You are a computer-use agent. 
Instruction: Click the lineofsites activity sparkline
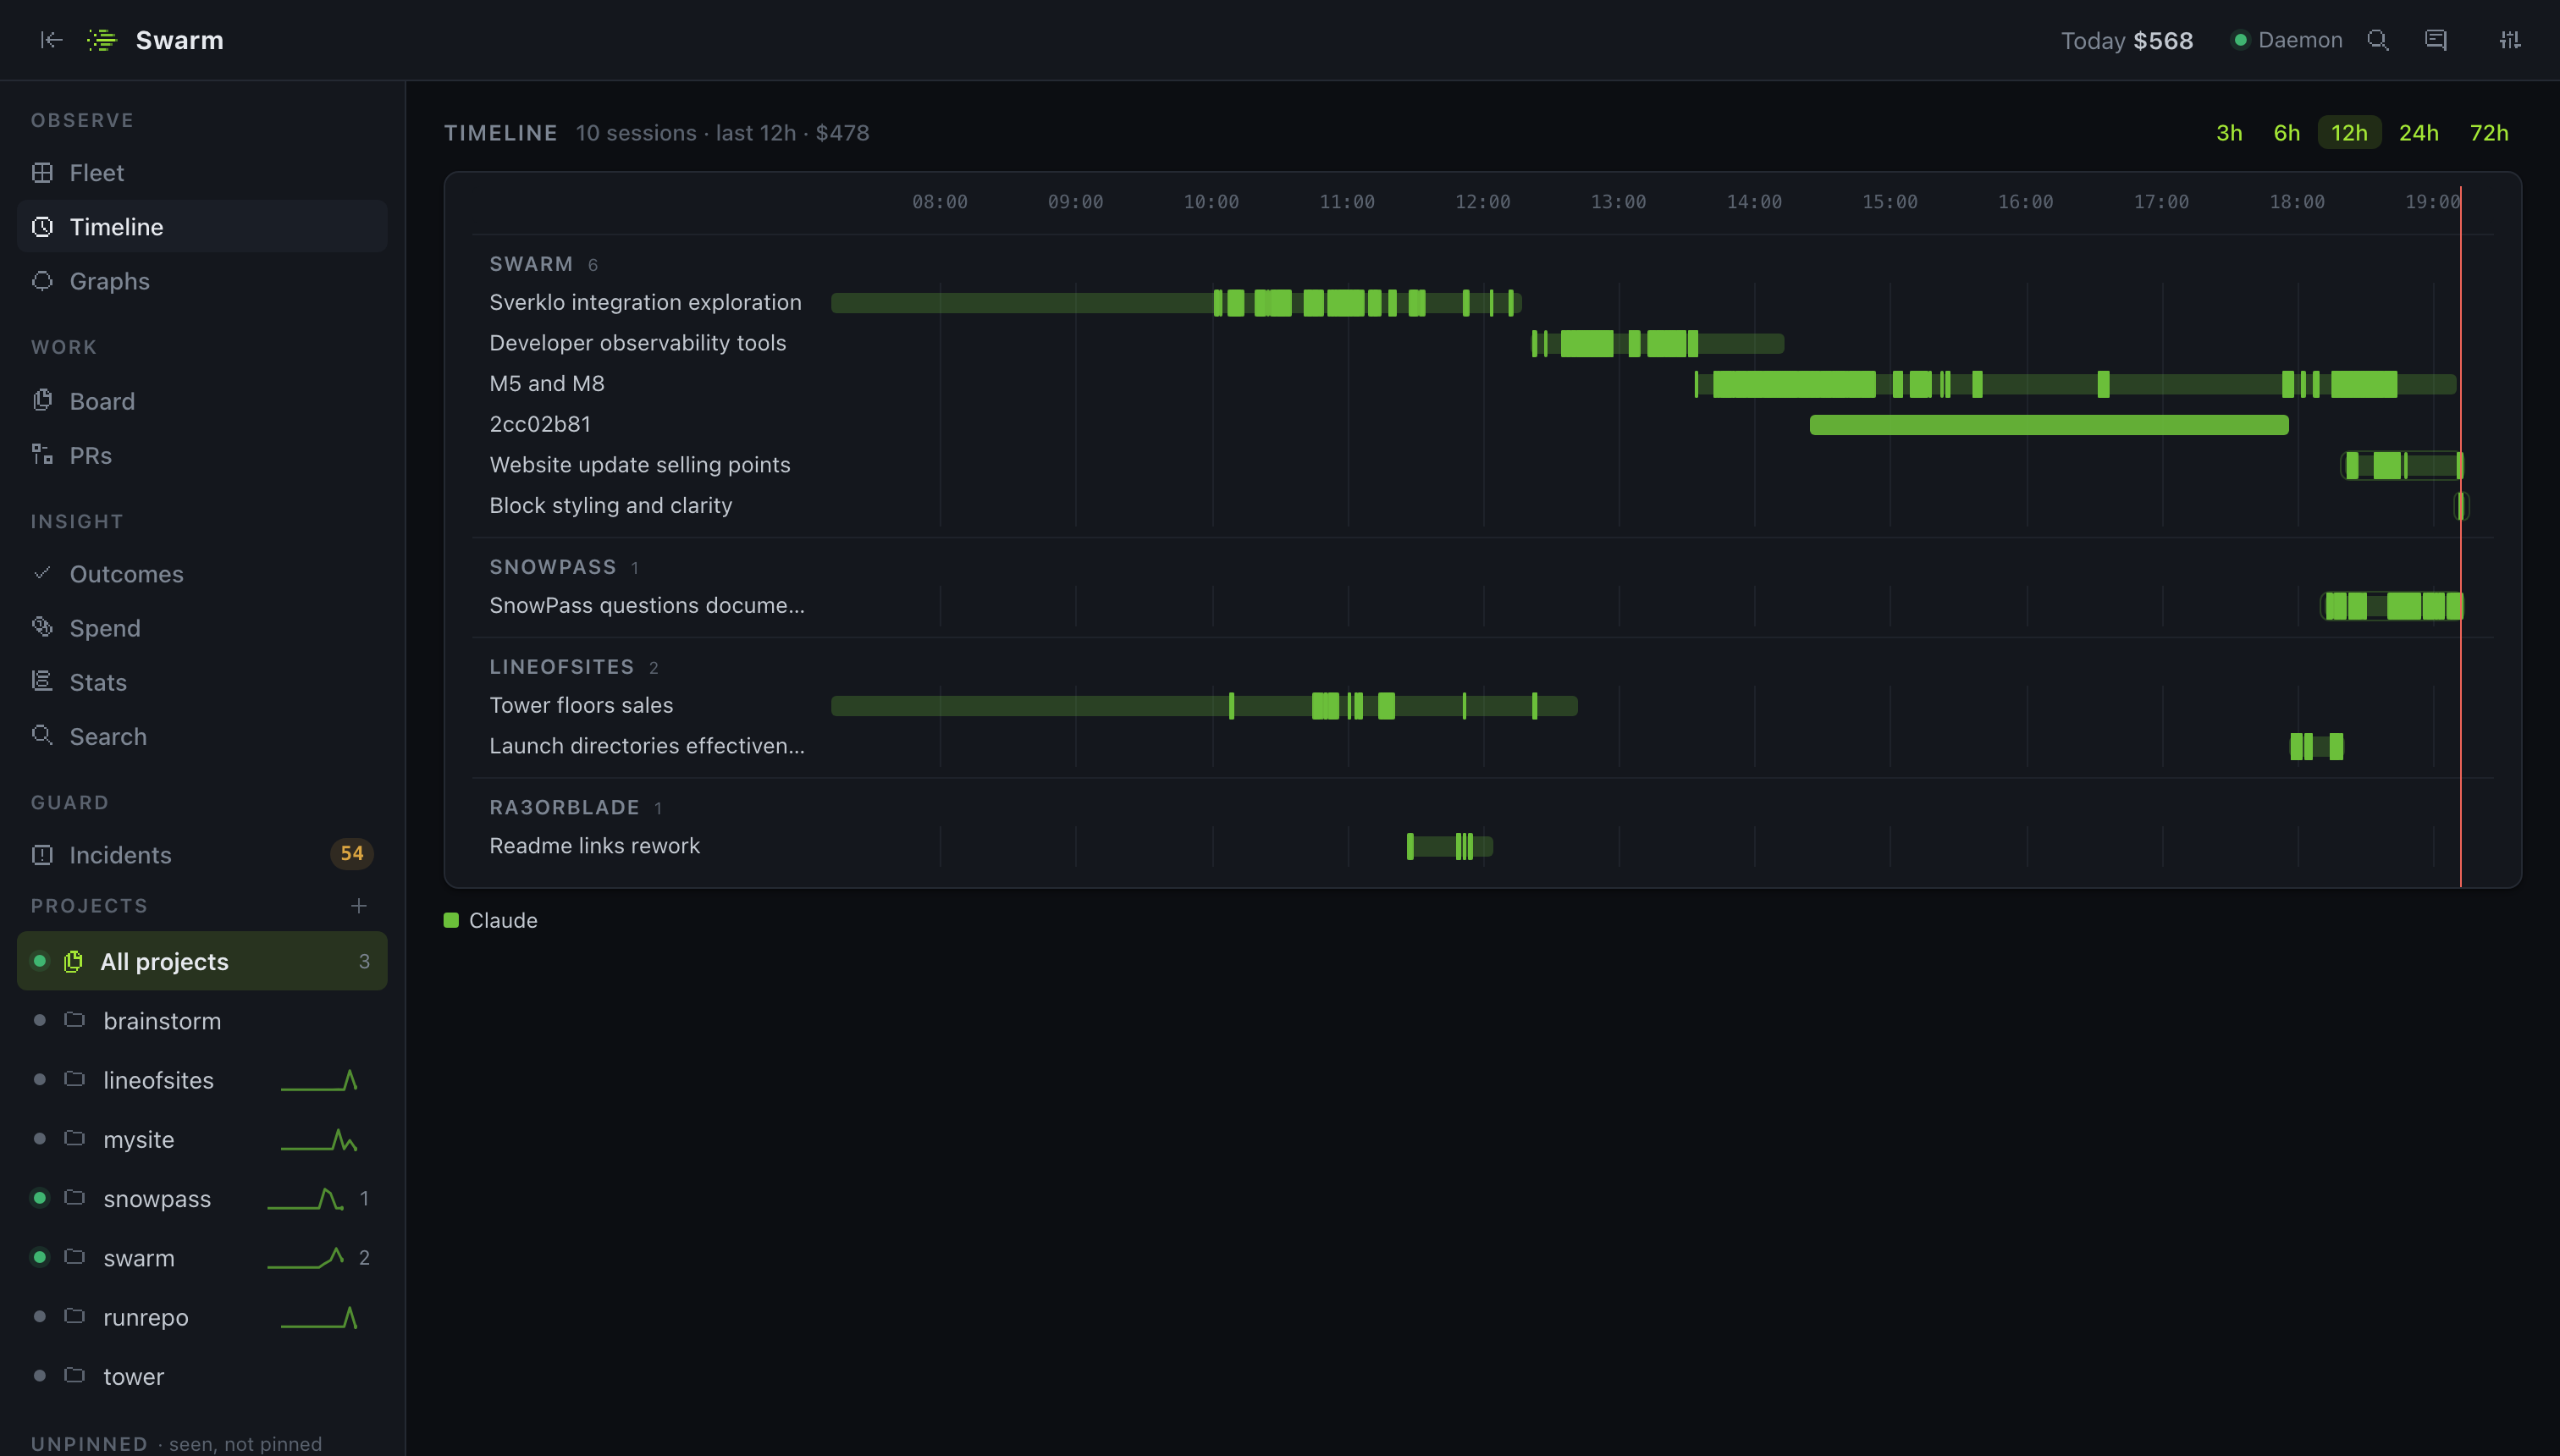click(319, 1080)
